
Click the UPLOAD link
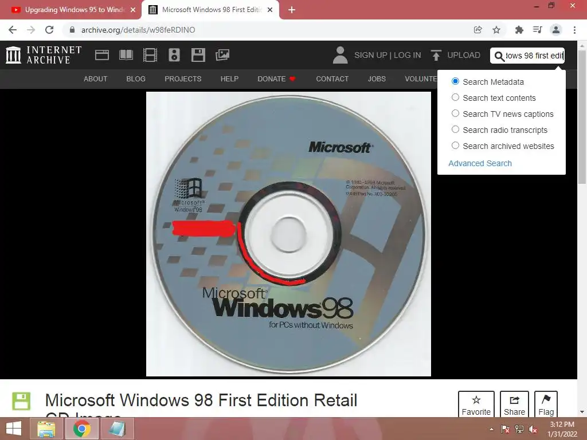(x=463, y=56)
